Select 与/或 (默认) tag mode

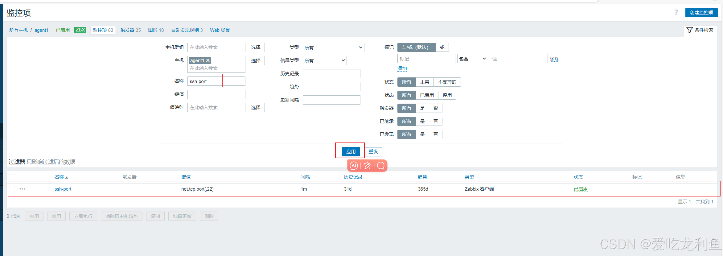(x=416, y=47)
